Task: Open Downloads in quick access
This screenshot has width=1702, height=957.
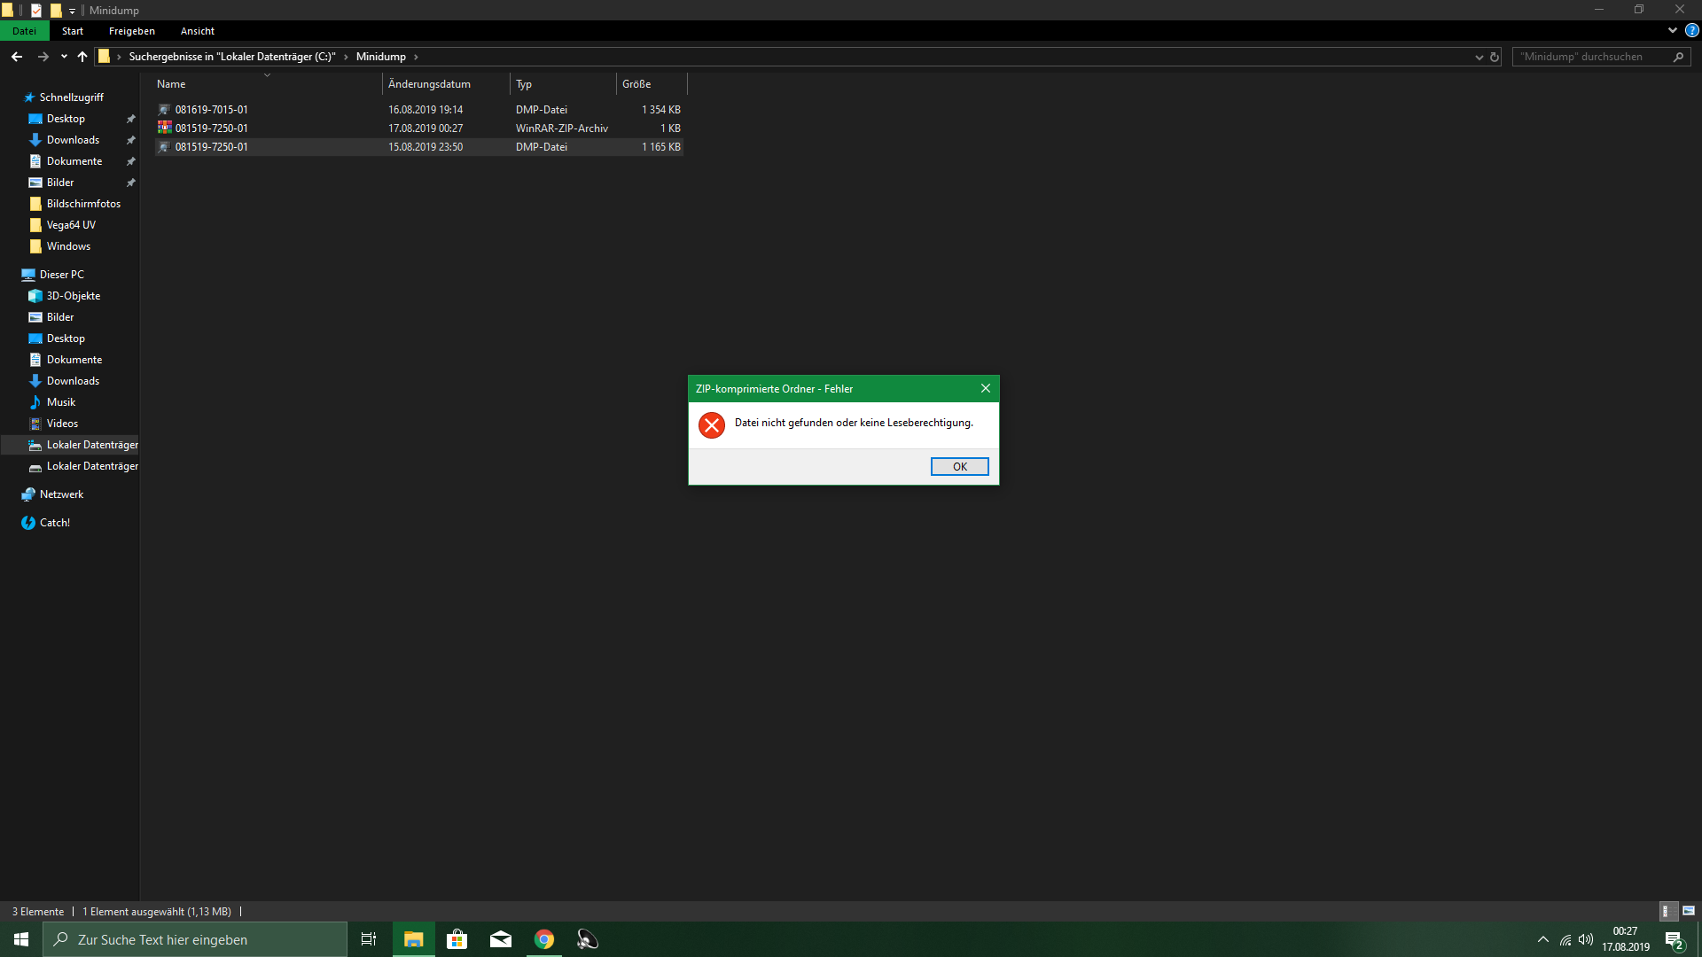Action: [x=73, y=140]
